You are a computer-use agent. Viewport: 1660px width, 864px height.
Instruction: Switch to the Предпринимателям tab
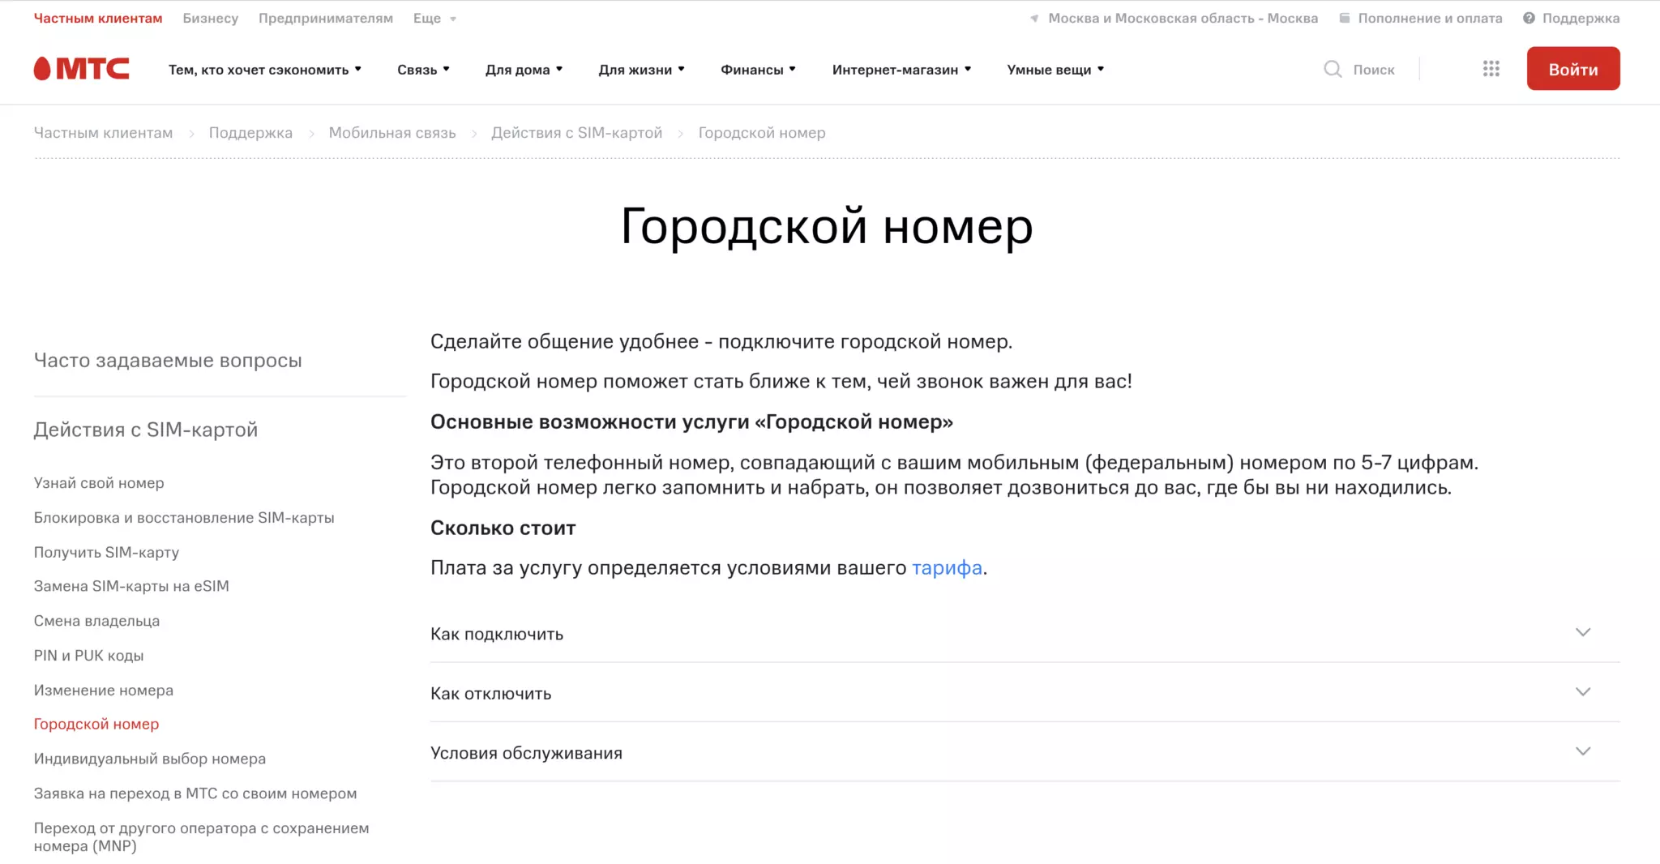tap(326, 18)
